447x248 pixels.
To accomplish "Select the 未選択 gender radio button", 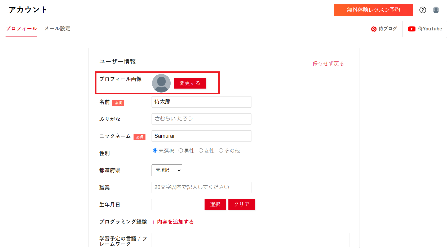I will pos(155,151).
